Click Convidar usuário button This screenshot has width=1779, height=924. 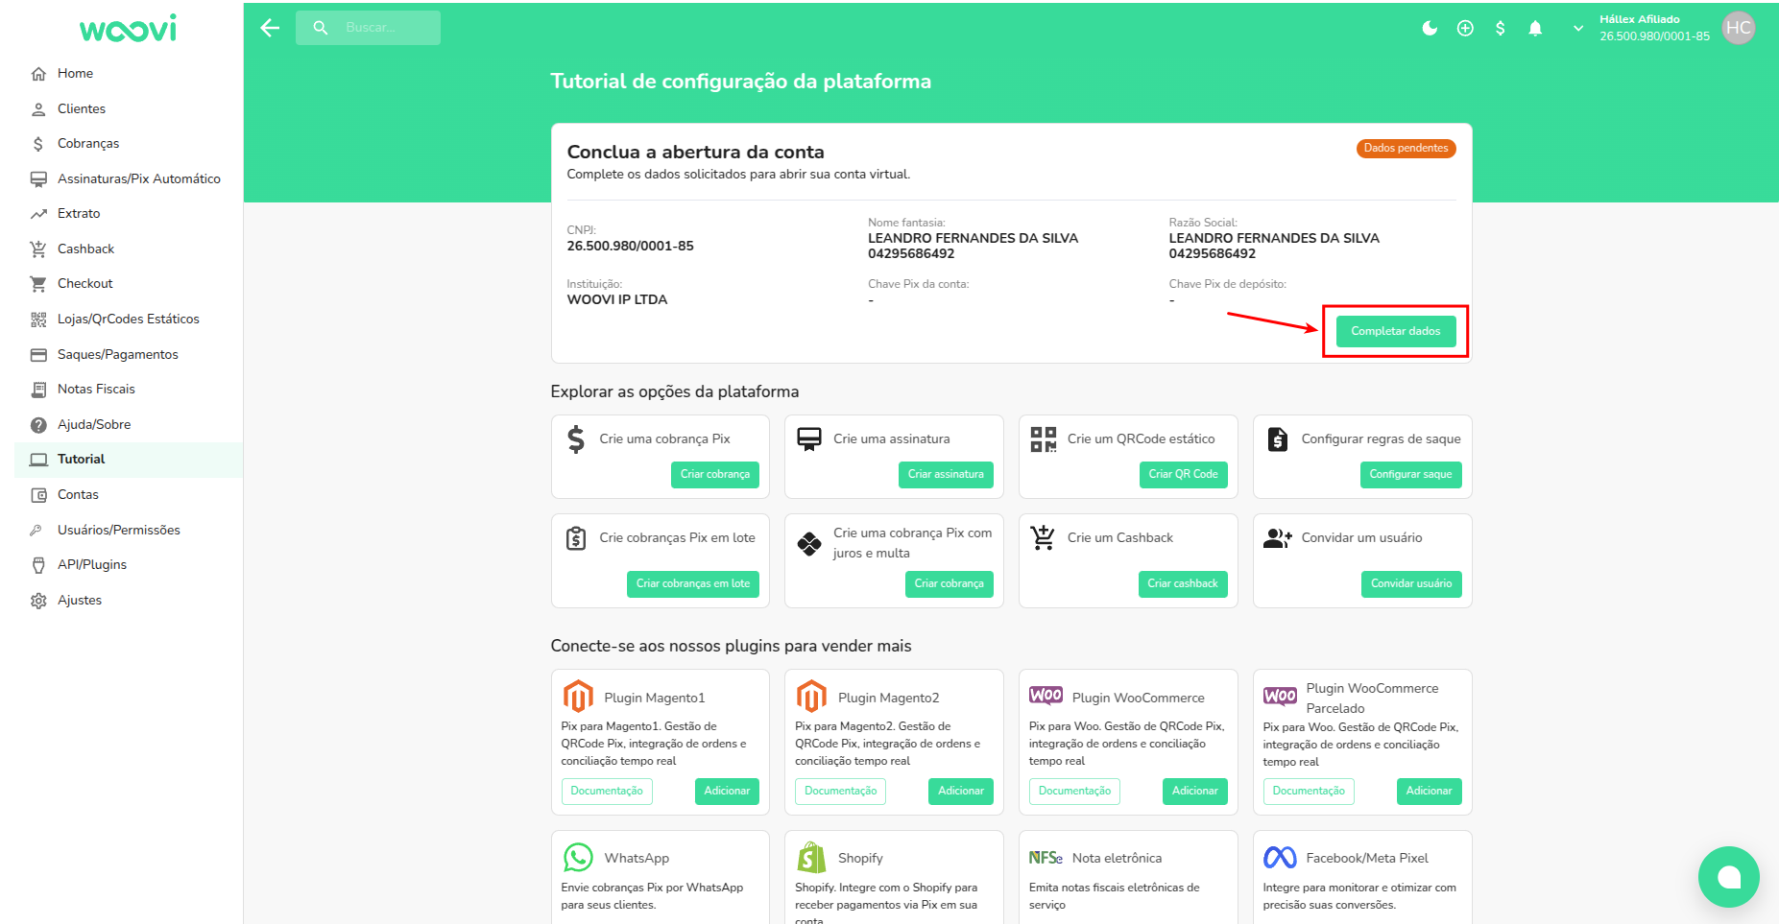pyautogui.click(x=1410, y=583)
